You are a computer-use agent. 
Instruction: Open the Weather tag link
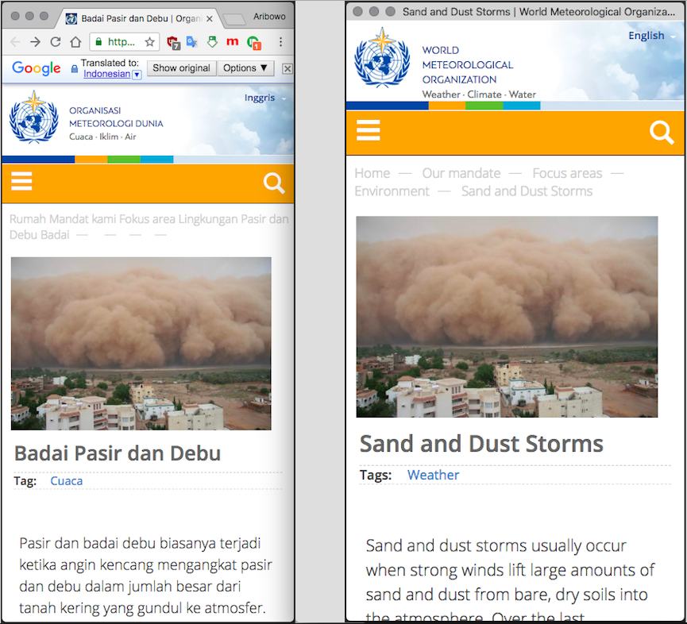coord(433,475)
